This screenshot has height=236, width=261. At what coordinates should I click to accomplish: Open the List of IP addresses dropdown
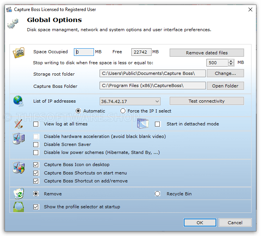click(x=130, y=101)
